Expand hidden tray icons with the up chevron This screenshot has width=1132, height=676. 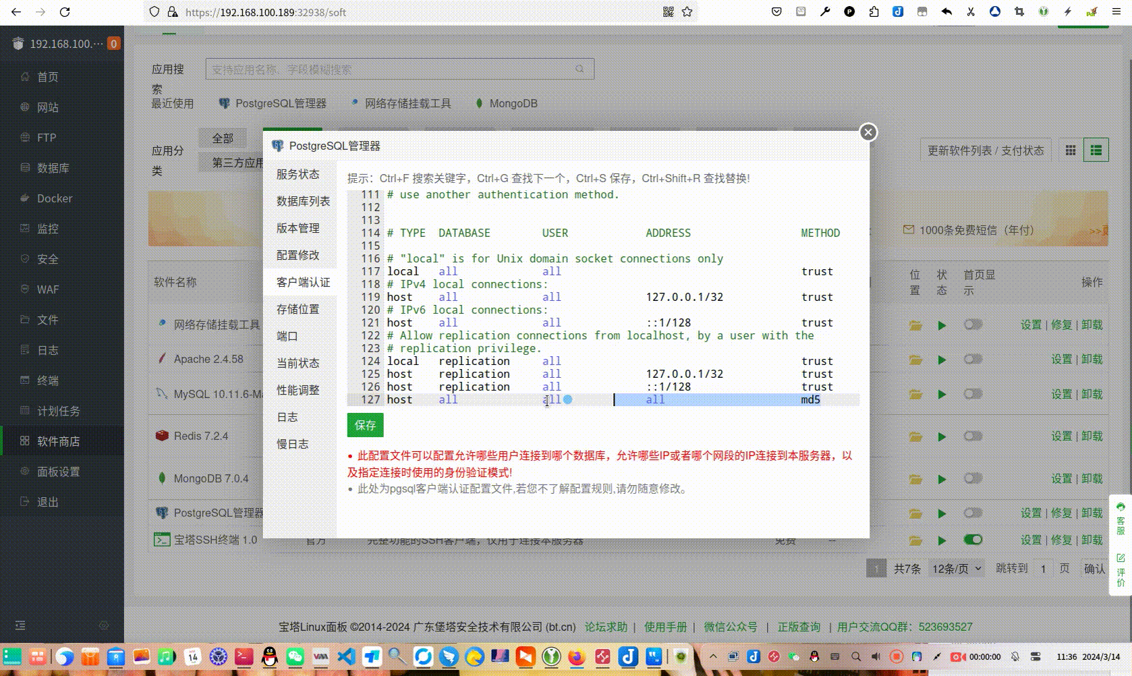712,656
